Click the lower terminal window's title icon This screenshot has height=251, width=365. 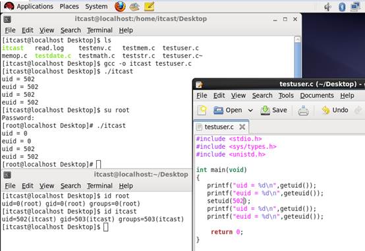[7, 175]
